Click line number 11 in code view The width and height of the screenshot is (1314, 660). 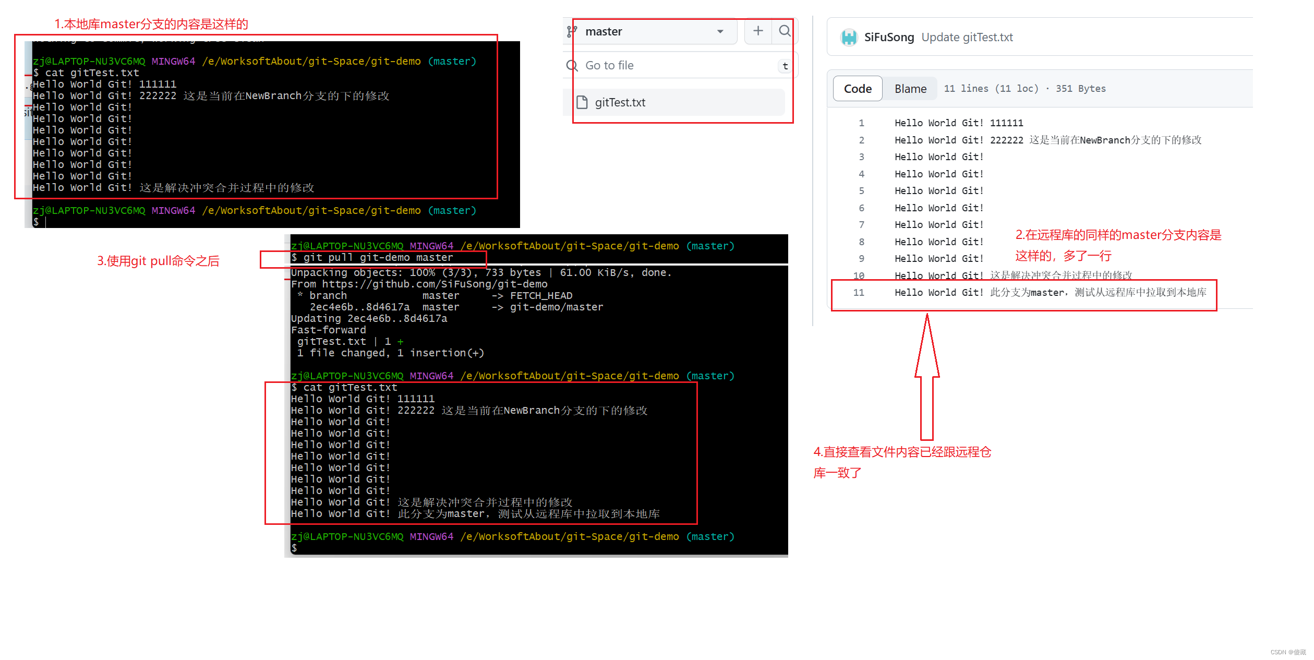tap(859, 293)
